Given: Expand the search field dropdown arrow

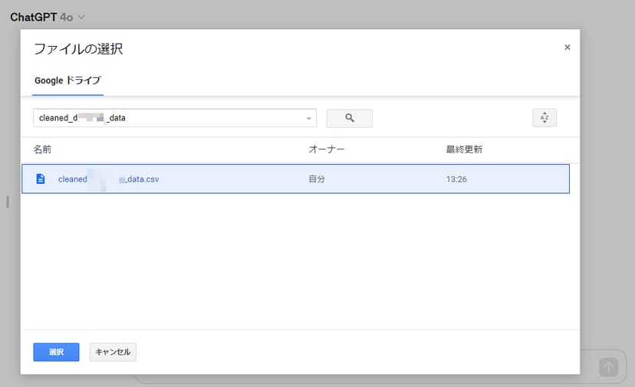Looking at the screenshot, I should [x=309, y=119].
